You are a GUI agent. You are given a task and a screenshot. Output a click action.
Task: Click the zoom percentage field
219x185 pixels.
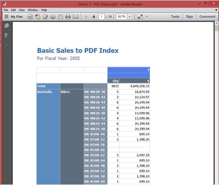[x=122, y=16]
